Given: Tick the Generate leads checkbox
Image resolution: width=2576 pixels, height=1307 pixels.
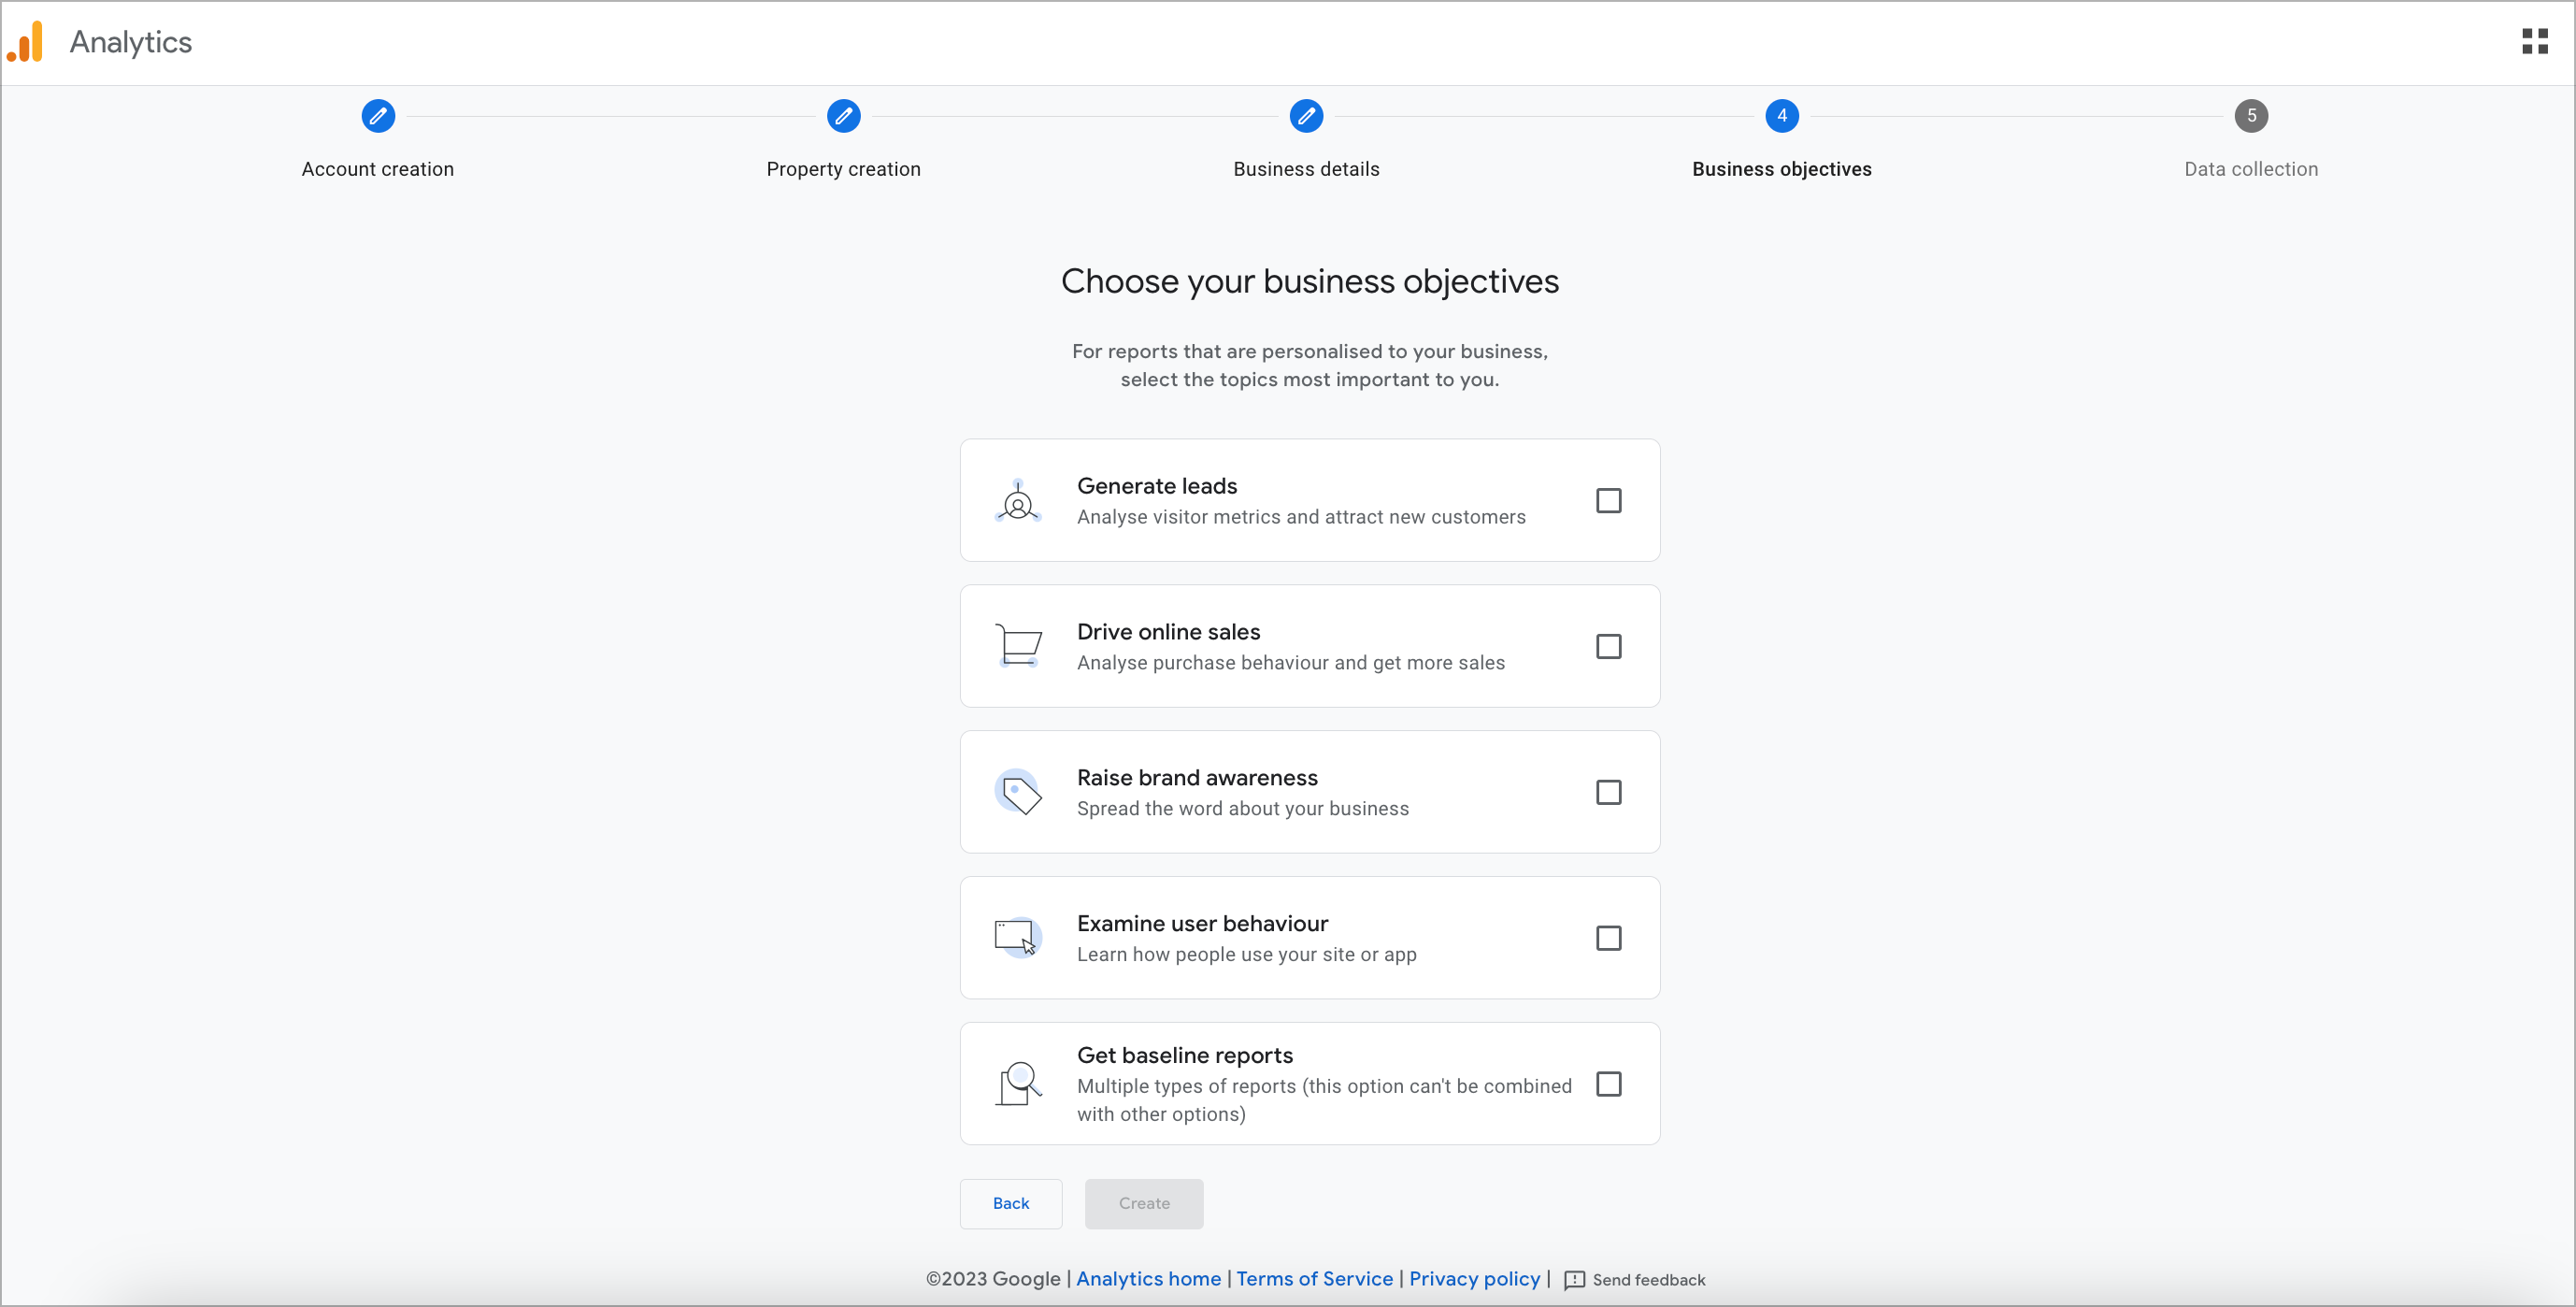Looking at the screenshot, I should (1608, 501).
